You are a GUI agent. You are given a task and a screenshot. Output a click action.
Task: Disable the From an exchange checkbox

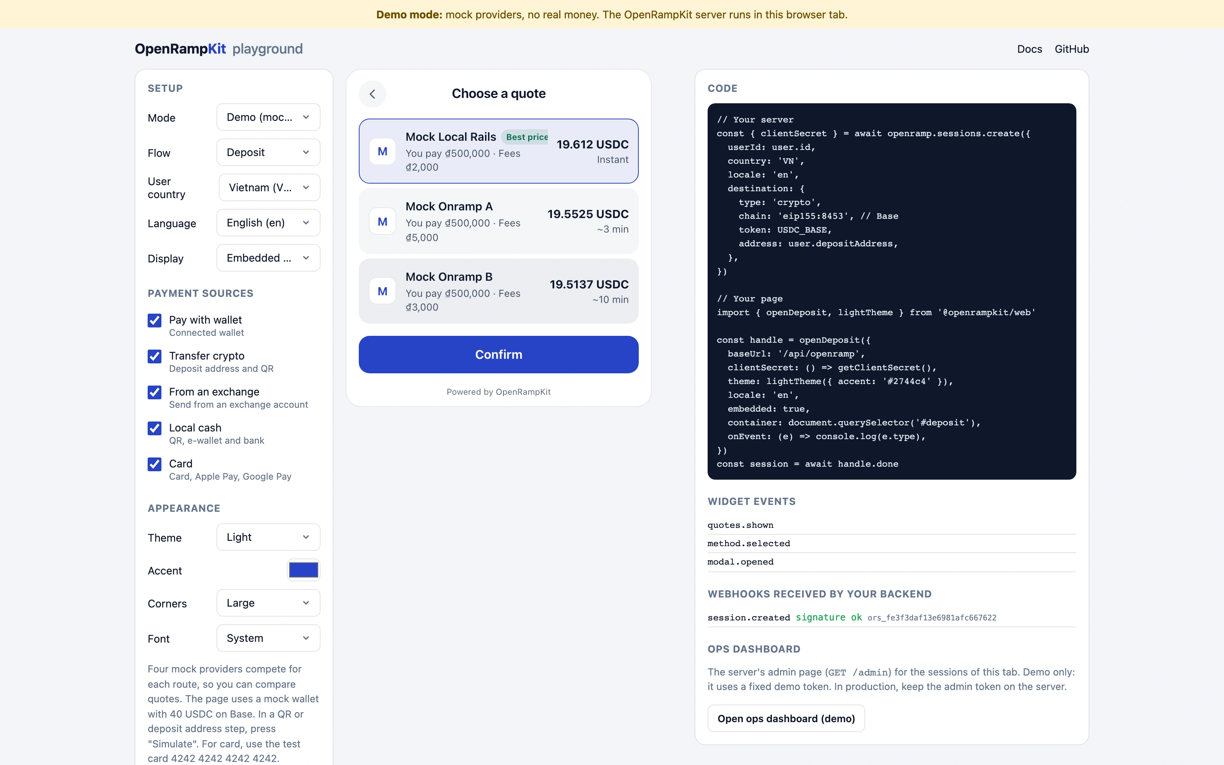155,392
